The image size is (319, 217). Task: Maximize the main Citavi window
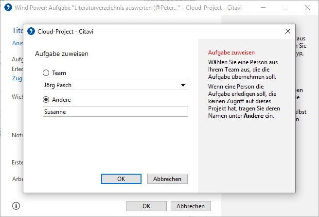[x=285, y=7]
